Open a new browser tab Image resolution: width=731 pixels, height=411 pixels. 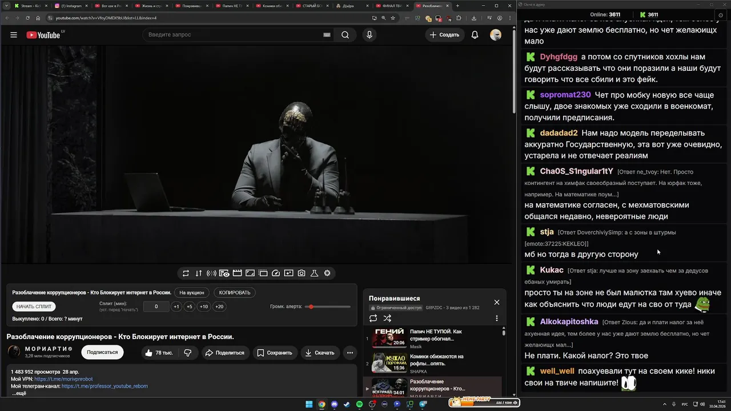tap(457, 6)
